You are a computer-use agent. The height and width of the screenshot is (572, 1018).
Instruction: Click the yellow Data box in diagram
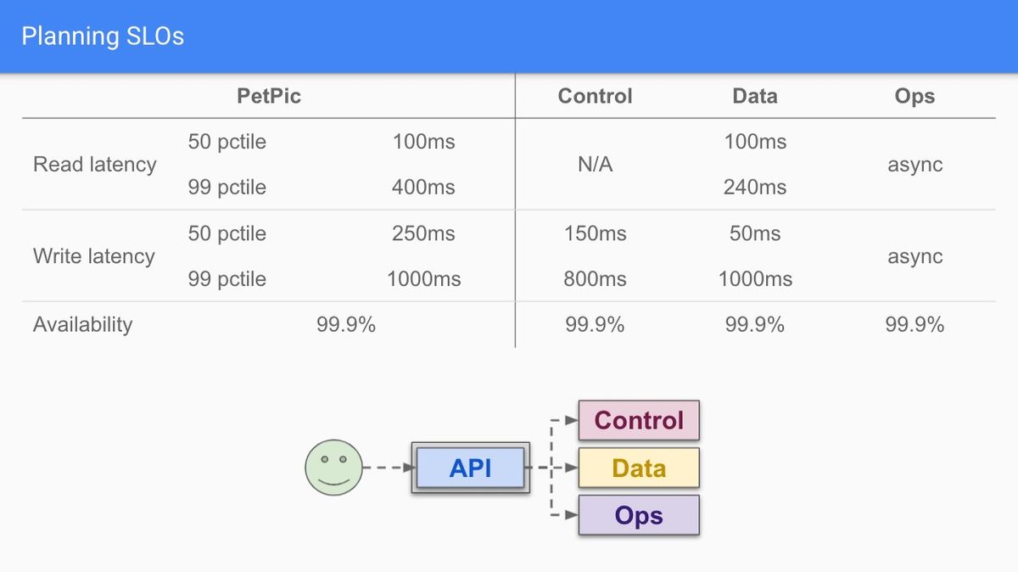coord(639,468)
